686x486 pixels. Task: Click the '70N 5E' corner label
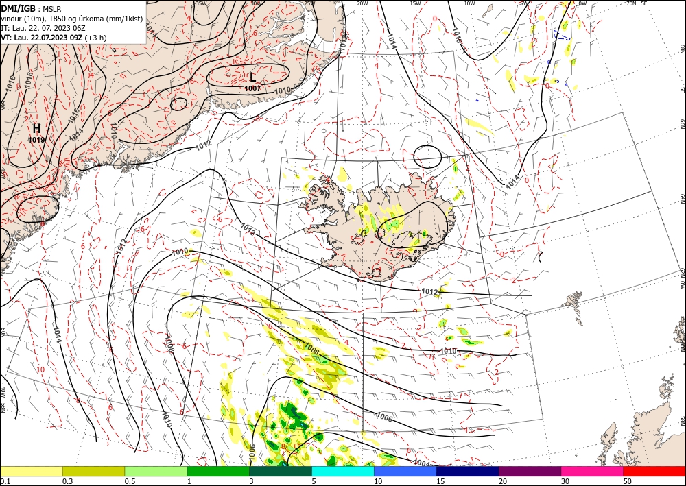637,3
